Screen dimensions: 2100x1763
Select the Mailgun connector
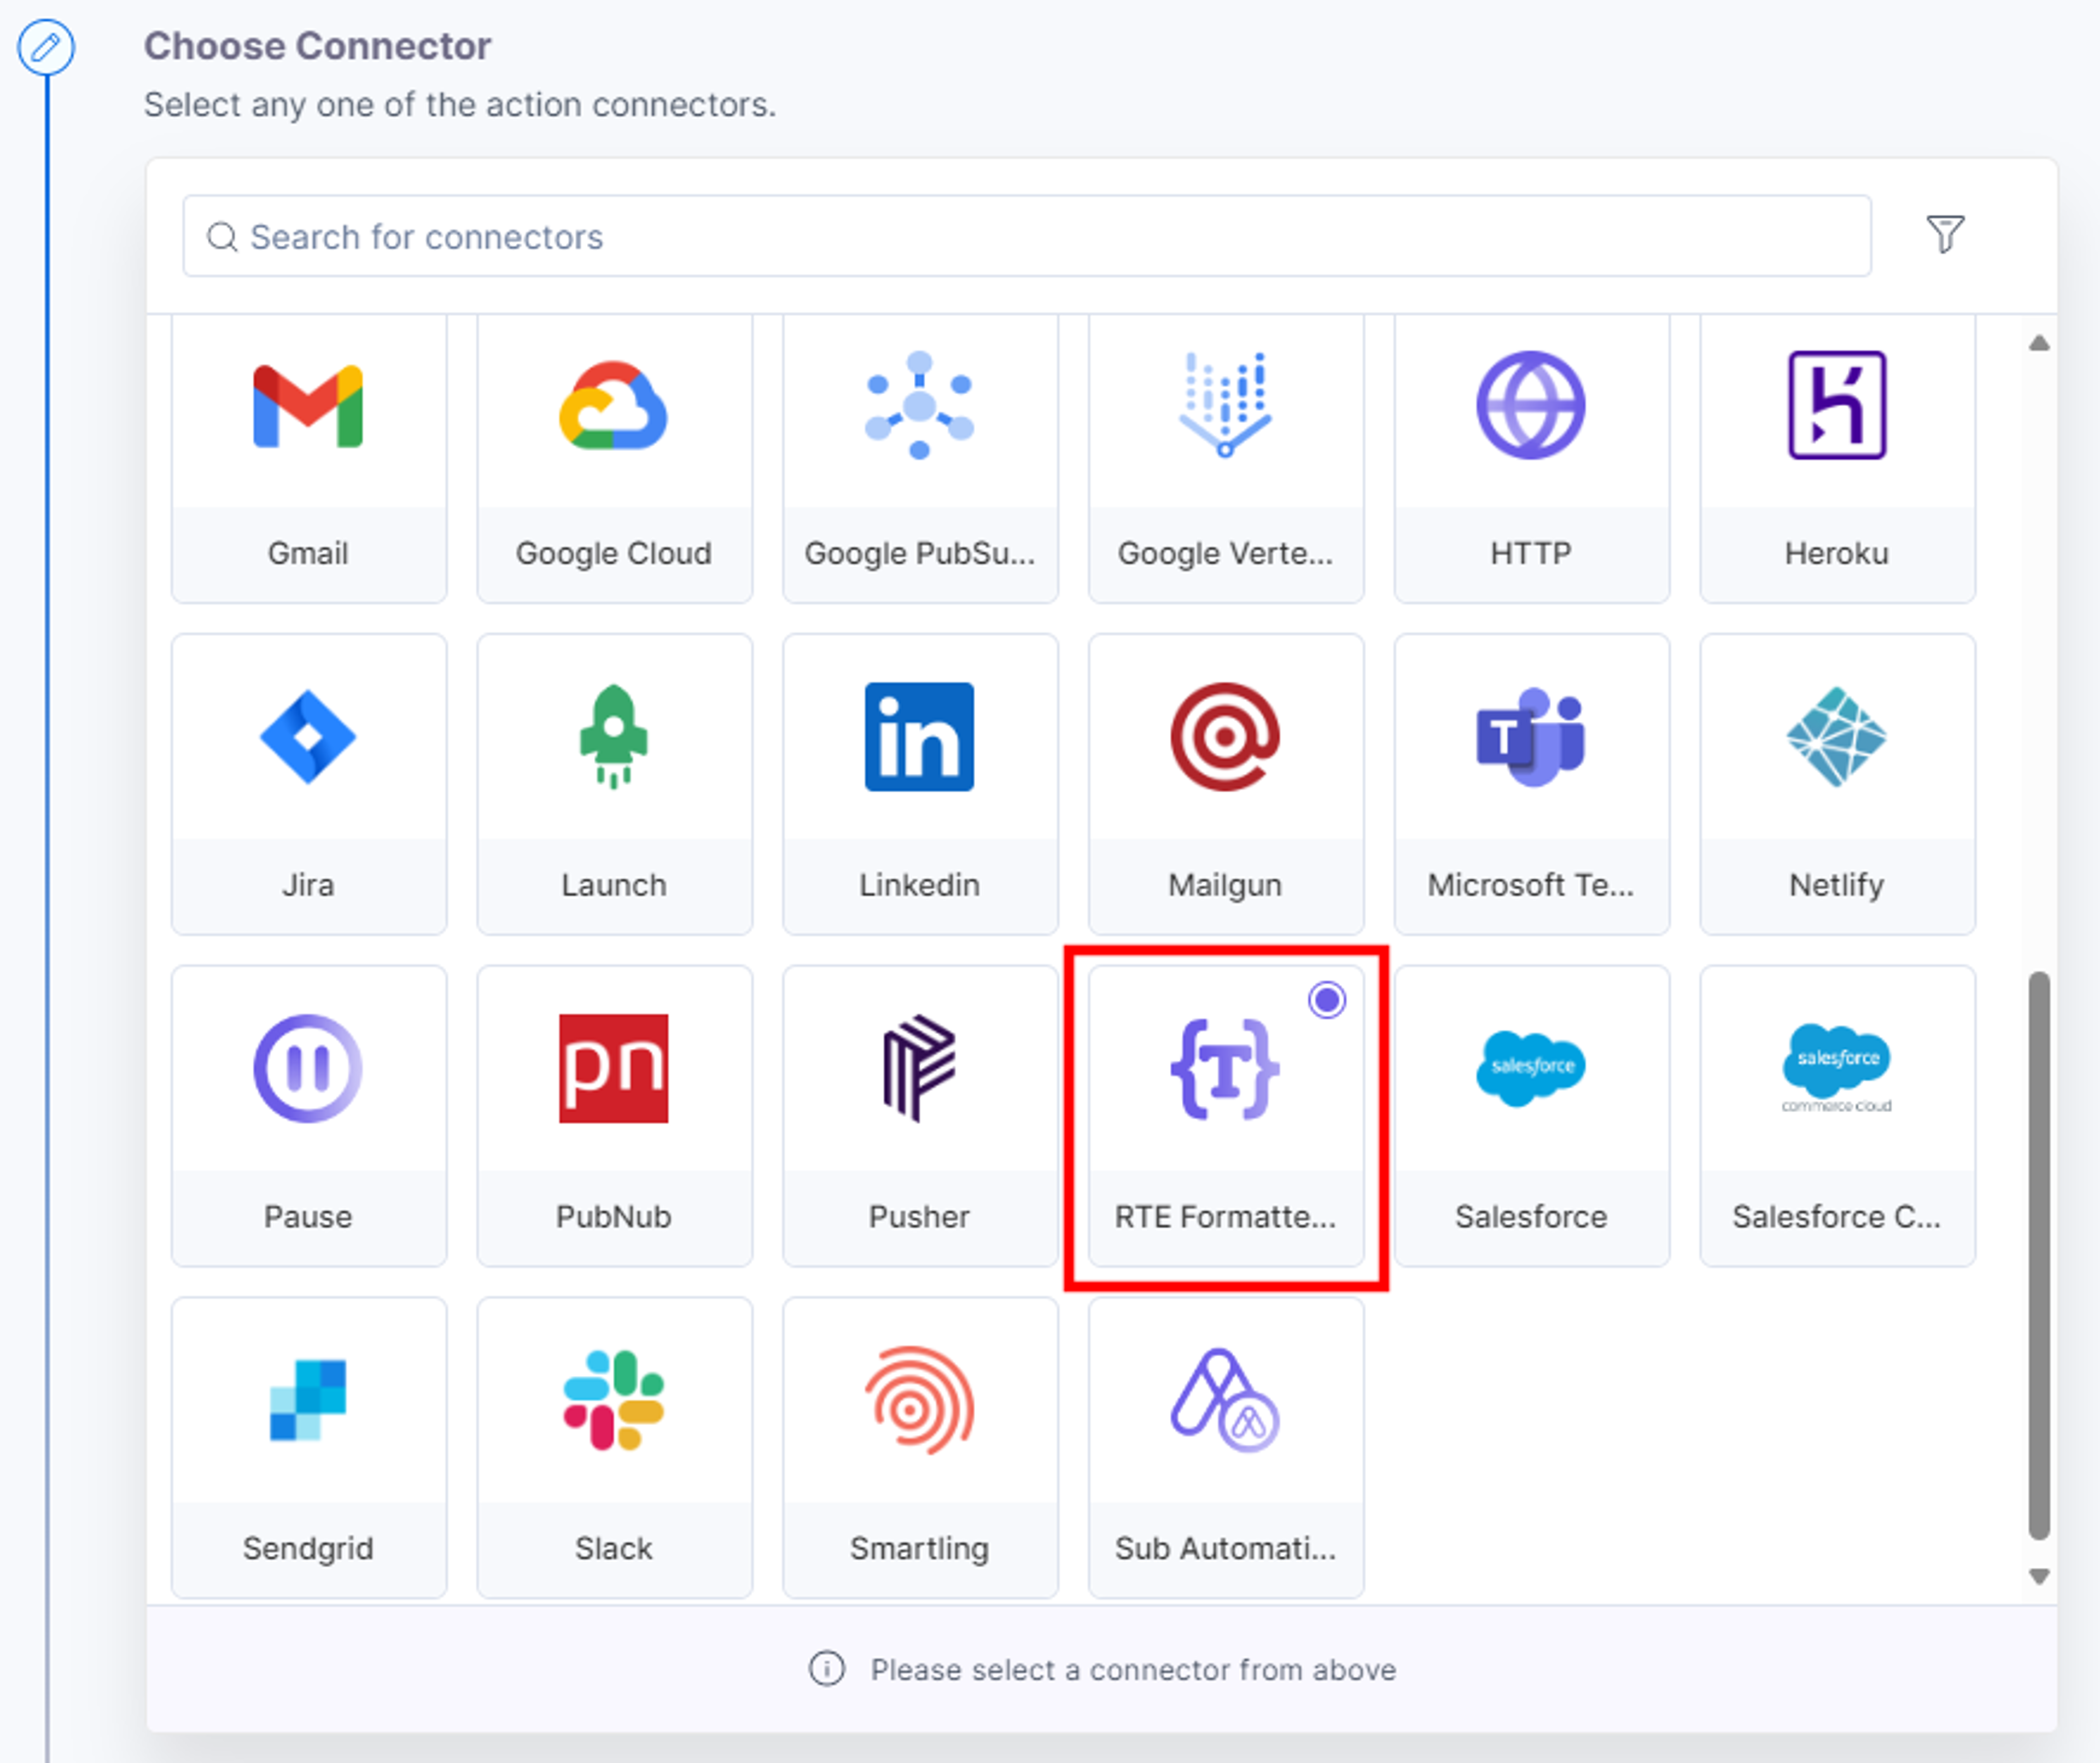click(1226, 784)
